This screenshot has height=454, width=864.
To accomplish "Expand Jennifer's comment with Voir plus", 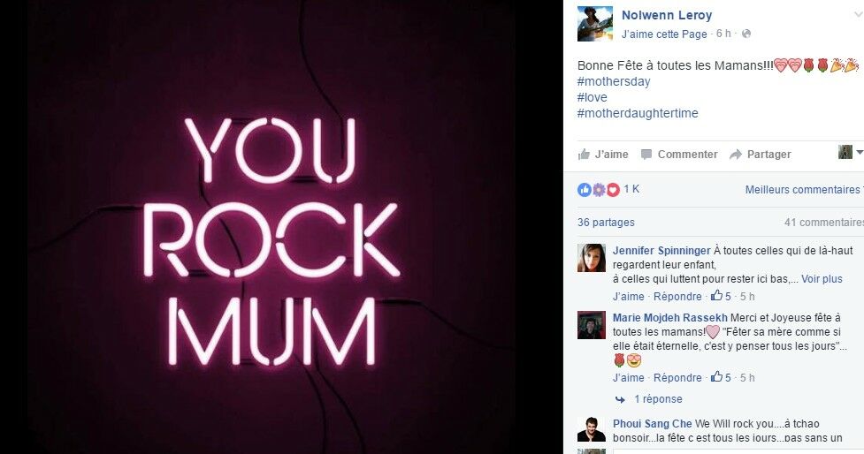I will point(822,279).
